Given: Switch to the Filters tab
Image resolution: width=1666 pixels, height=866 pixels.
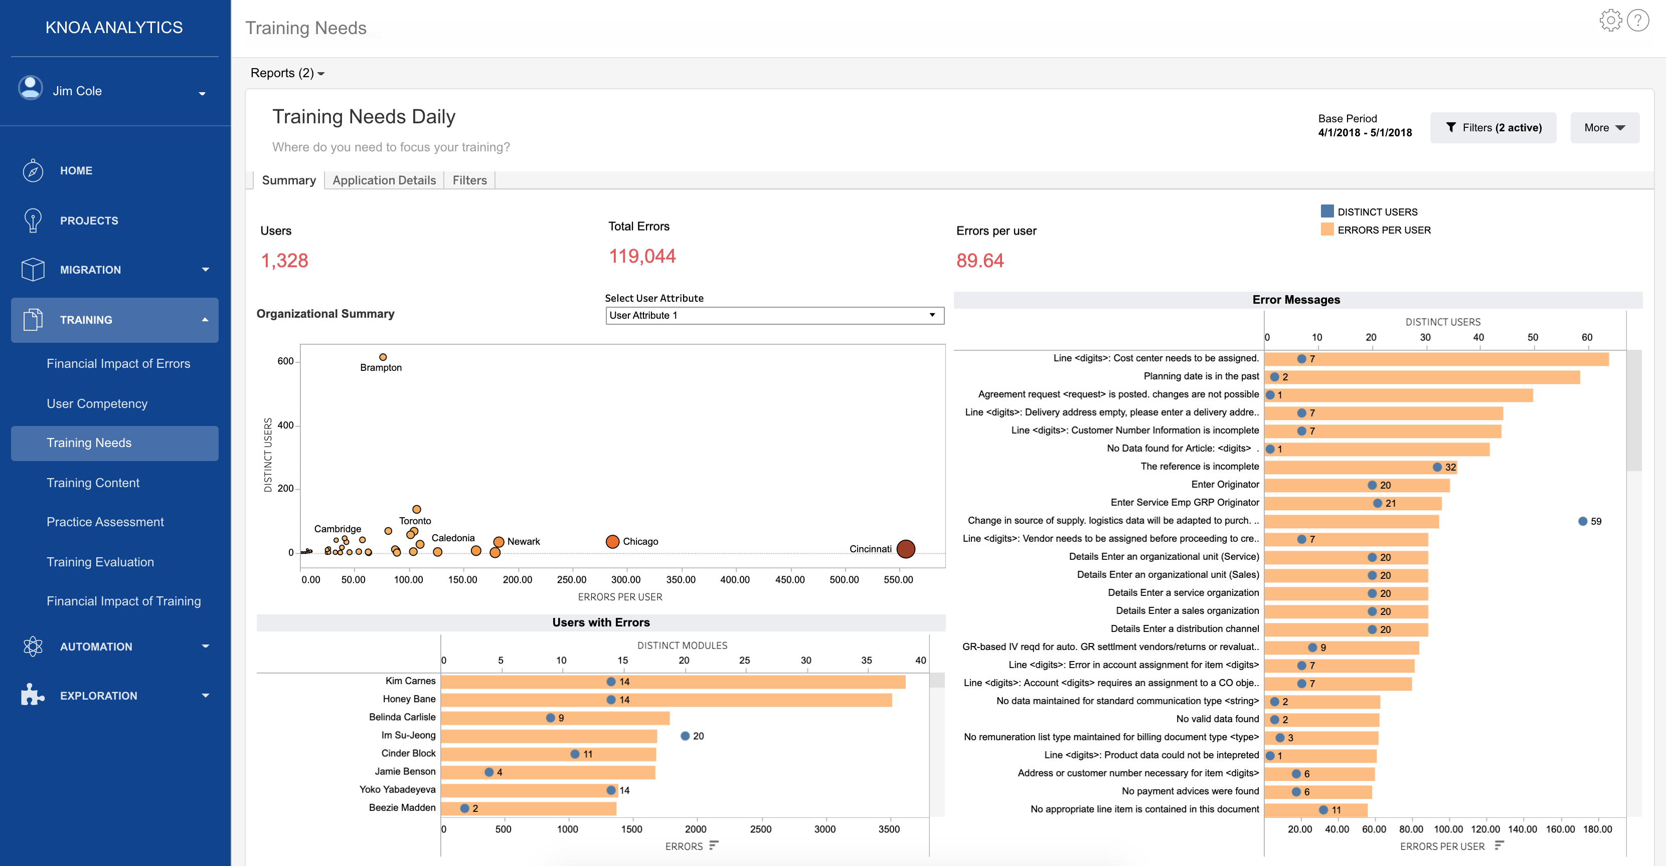Looking at the screenshot, I should 469,180.
